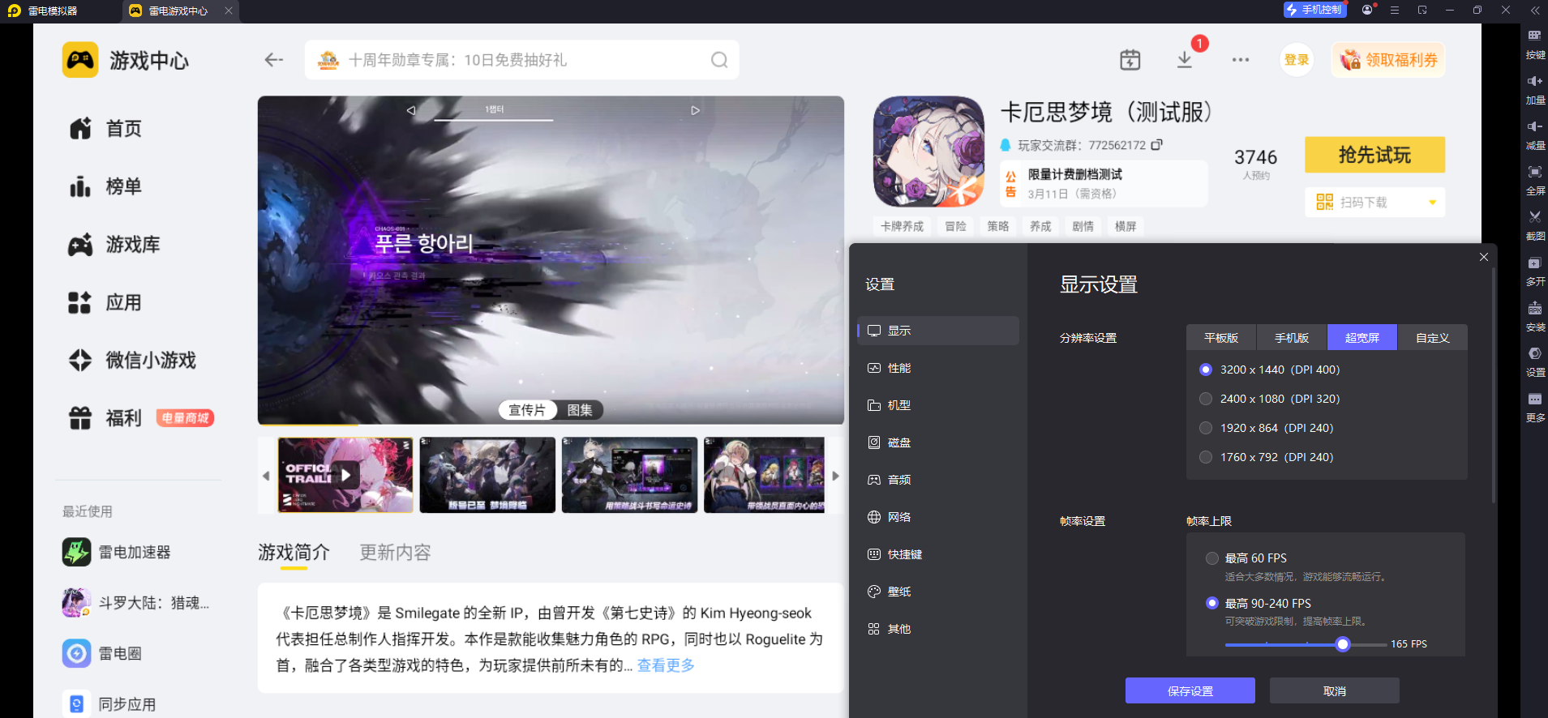1548x718 pixels.
Task: Open the 机型 settings category
Action: (938, 405)
